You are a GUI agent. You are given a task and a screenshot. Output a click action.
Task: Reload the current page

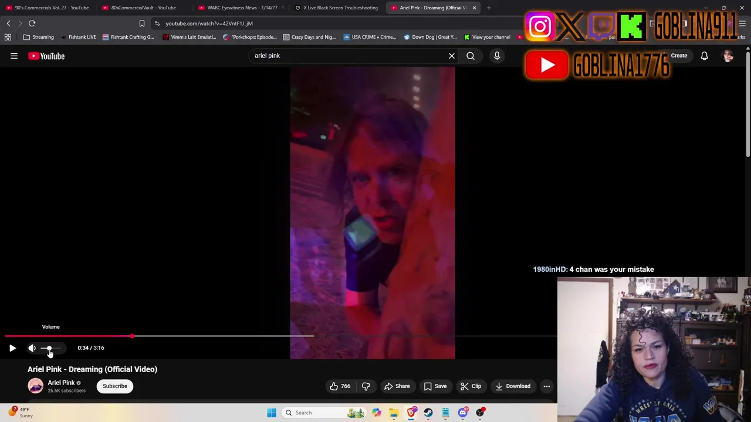click(32, 23)
